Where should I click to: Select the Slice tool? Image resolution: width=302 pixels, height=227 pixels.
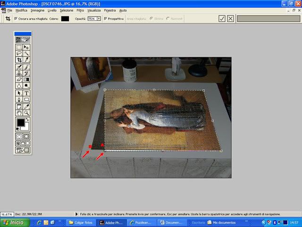point(26,60)
